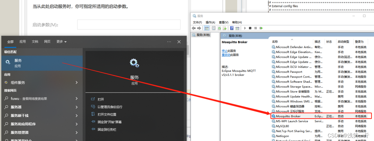The height and width of the screenshot is (141, 374).
Task: Expand the chevron next to 服务管理器
Action: coord(77,133)
